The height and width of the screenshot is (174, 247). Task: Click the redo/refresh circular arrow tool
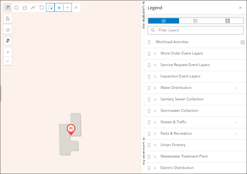coord(42,7)
